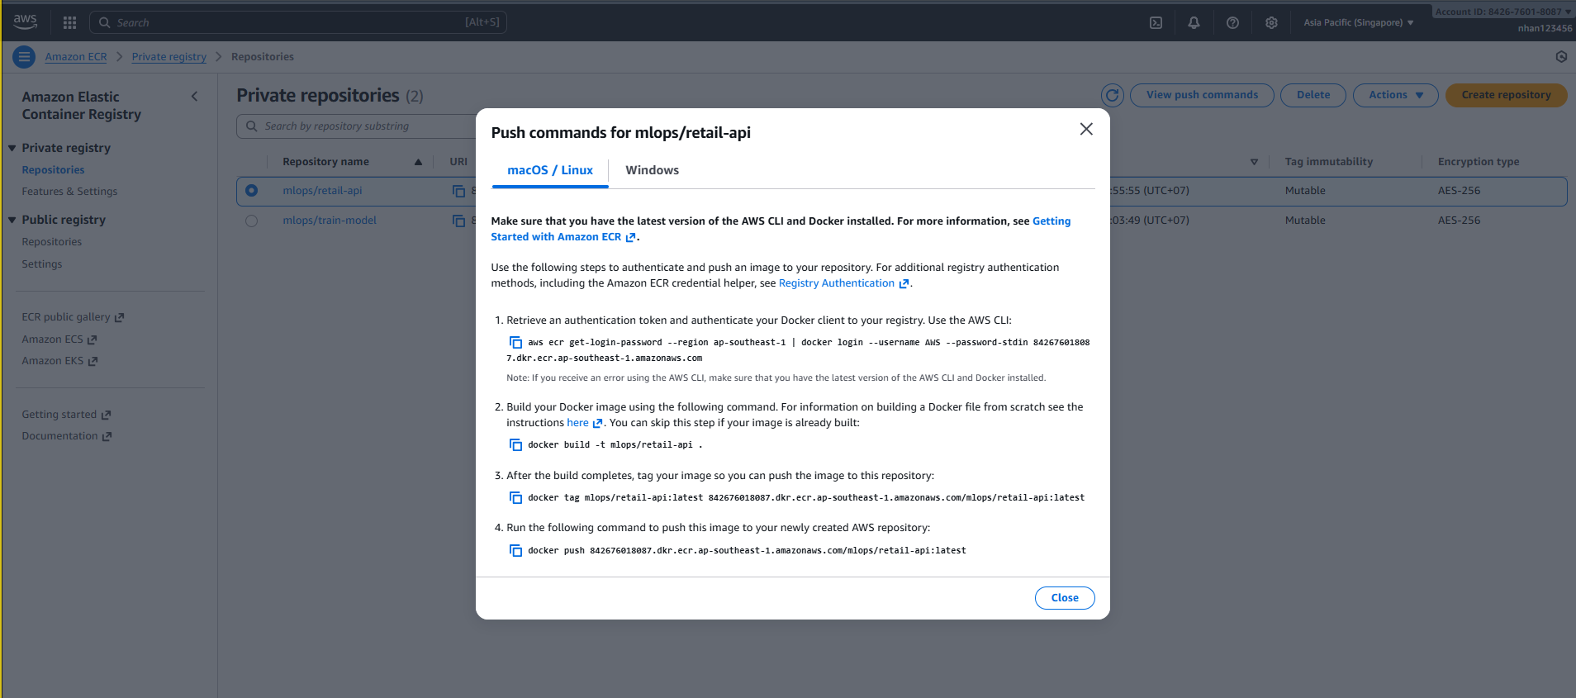Click the refresh repositories icon
Image resolution: width=1576 pixels, height=698 pixels.
pyautogui.click(x=1113, y=95)
